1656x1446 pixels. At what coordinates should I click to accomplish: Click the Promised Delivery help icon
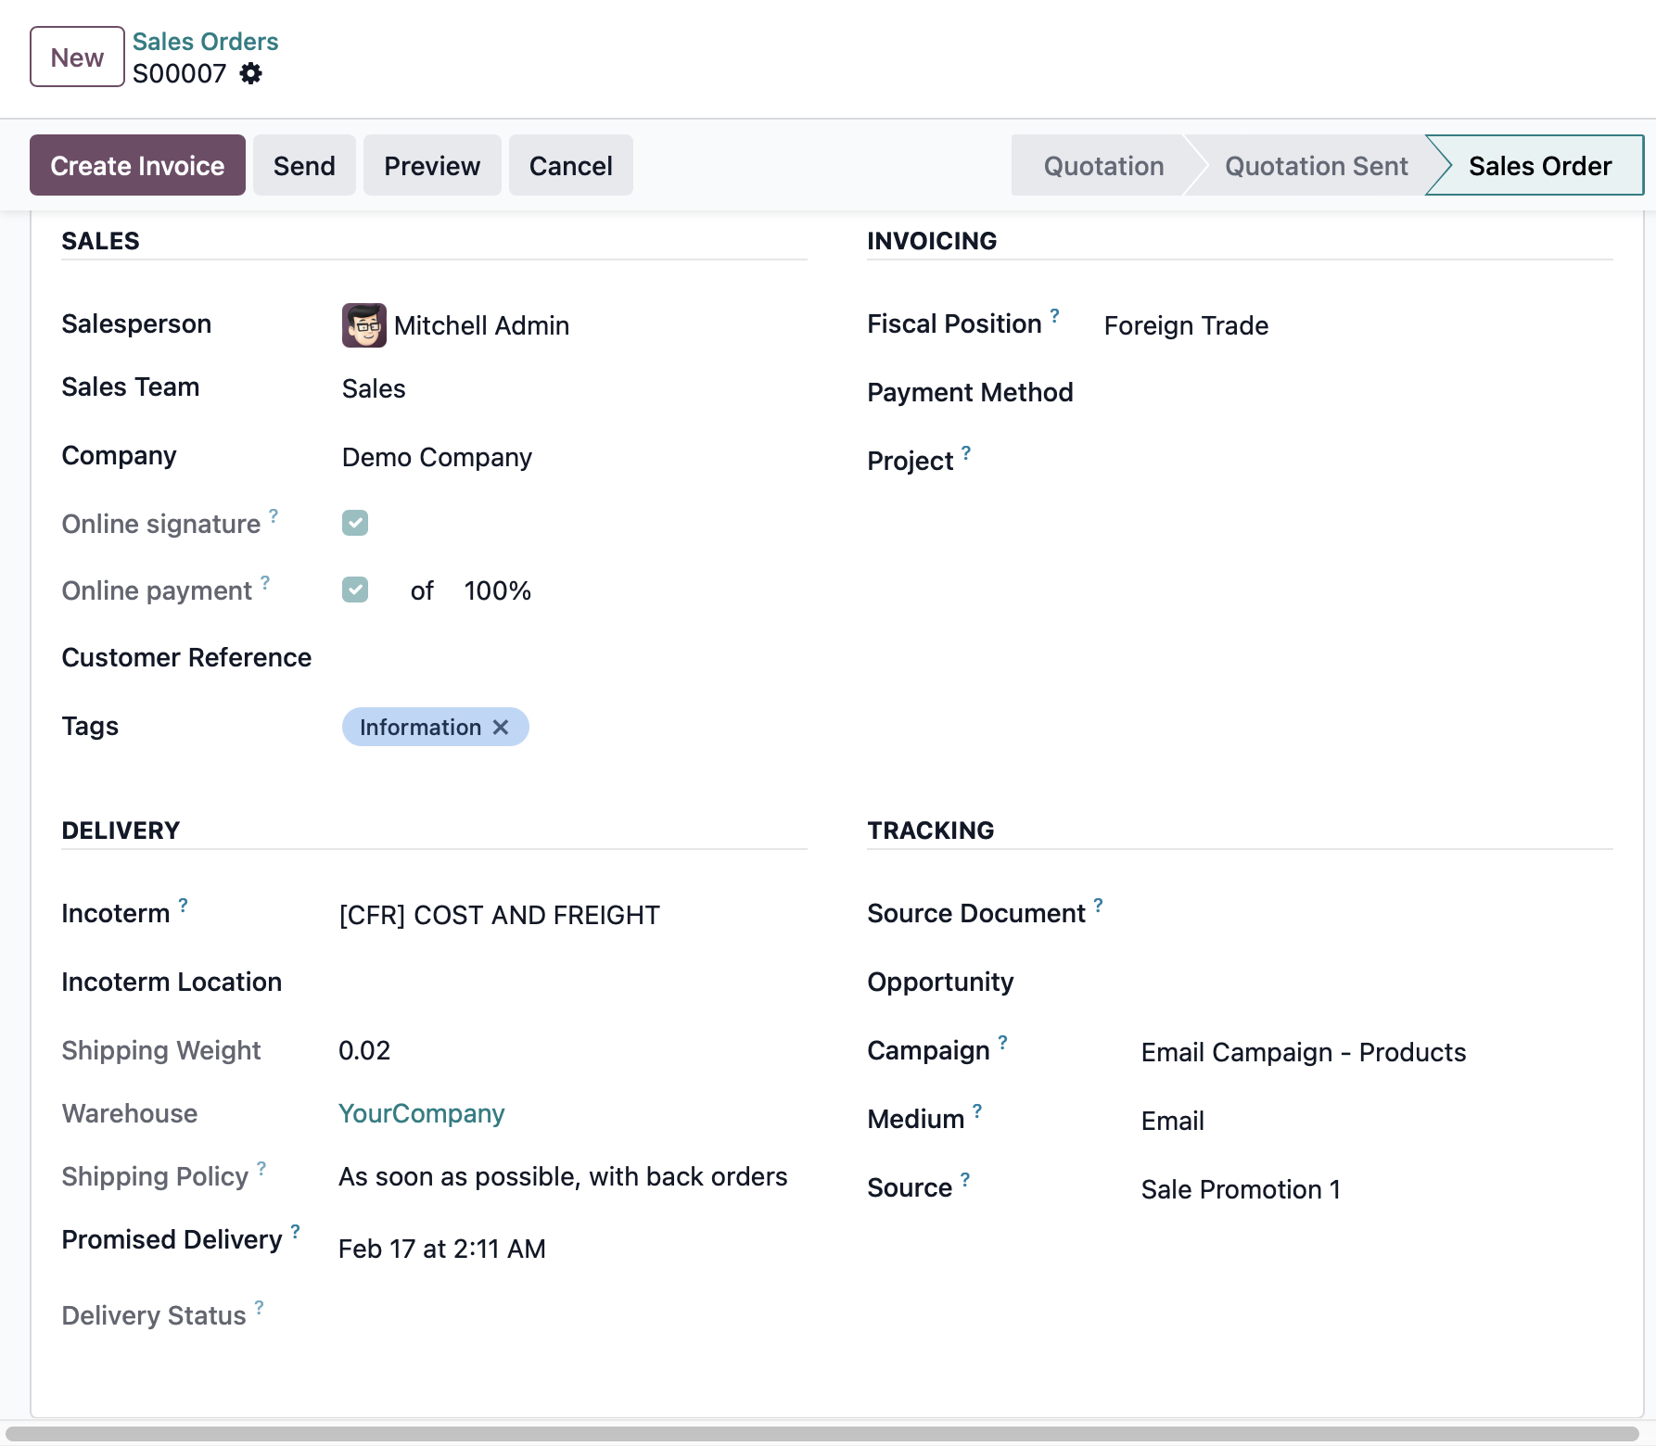click(x=296, y=1231)
